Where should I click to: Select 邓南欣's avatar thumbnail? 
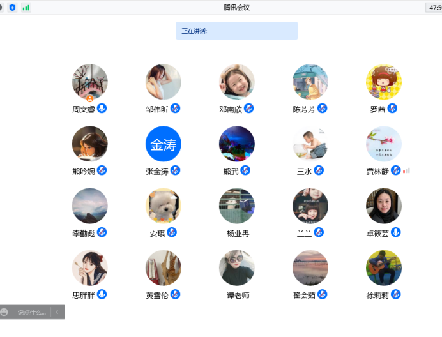point(237,82)
